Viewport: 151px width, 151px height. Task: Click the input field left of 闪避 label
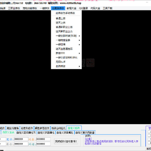[x=21, y=144]
